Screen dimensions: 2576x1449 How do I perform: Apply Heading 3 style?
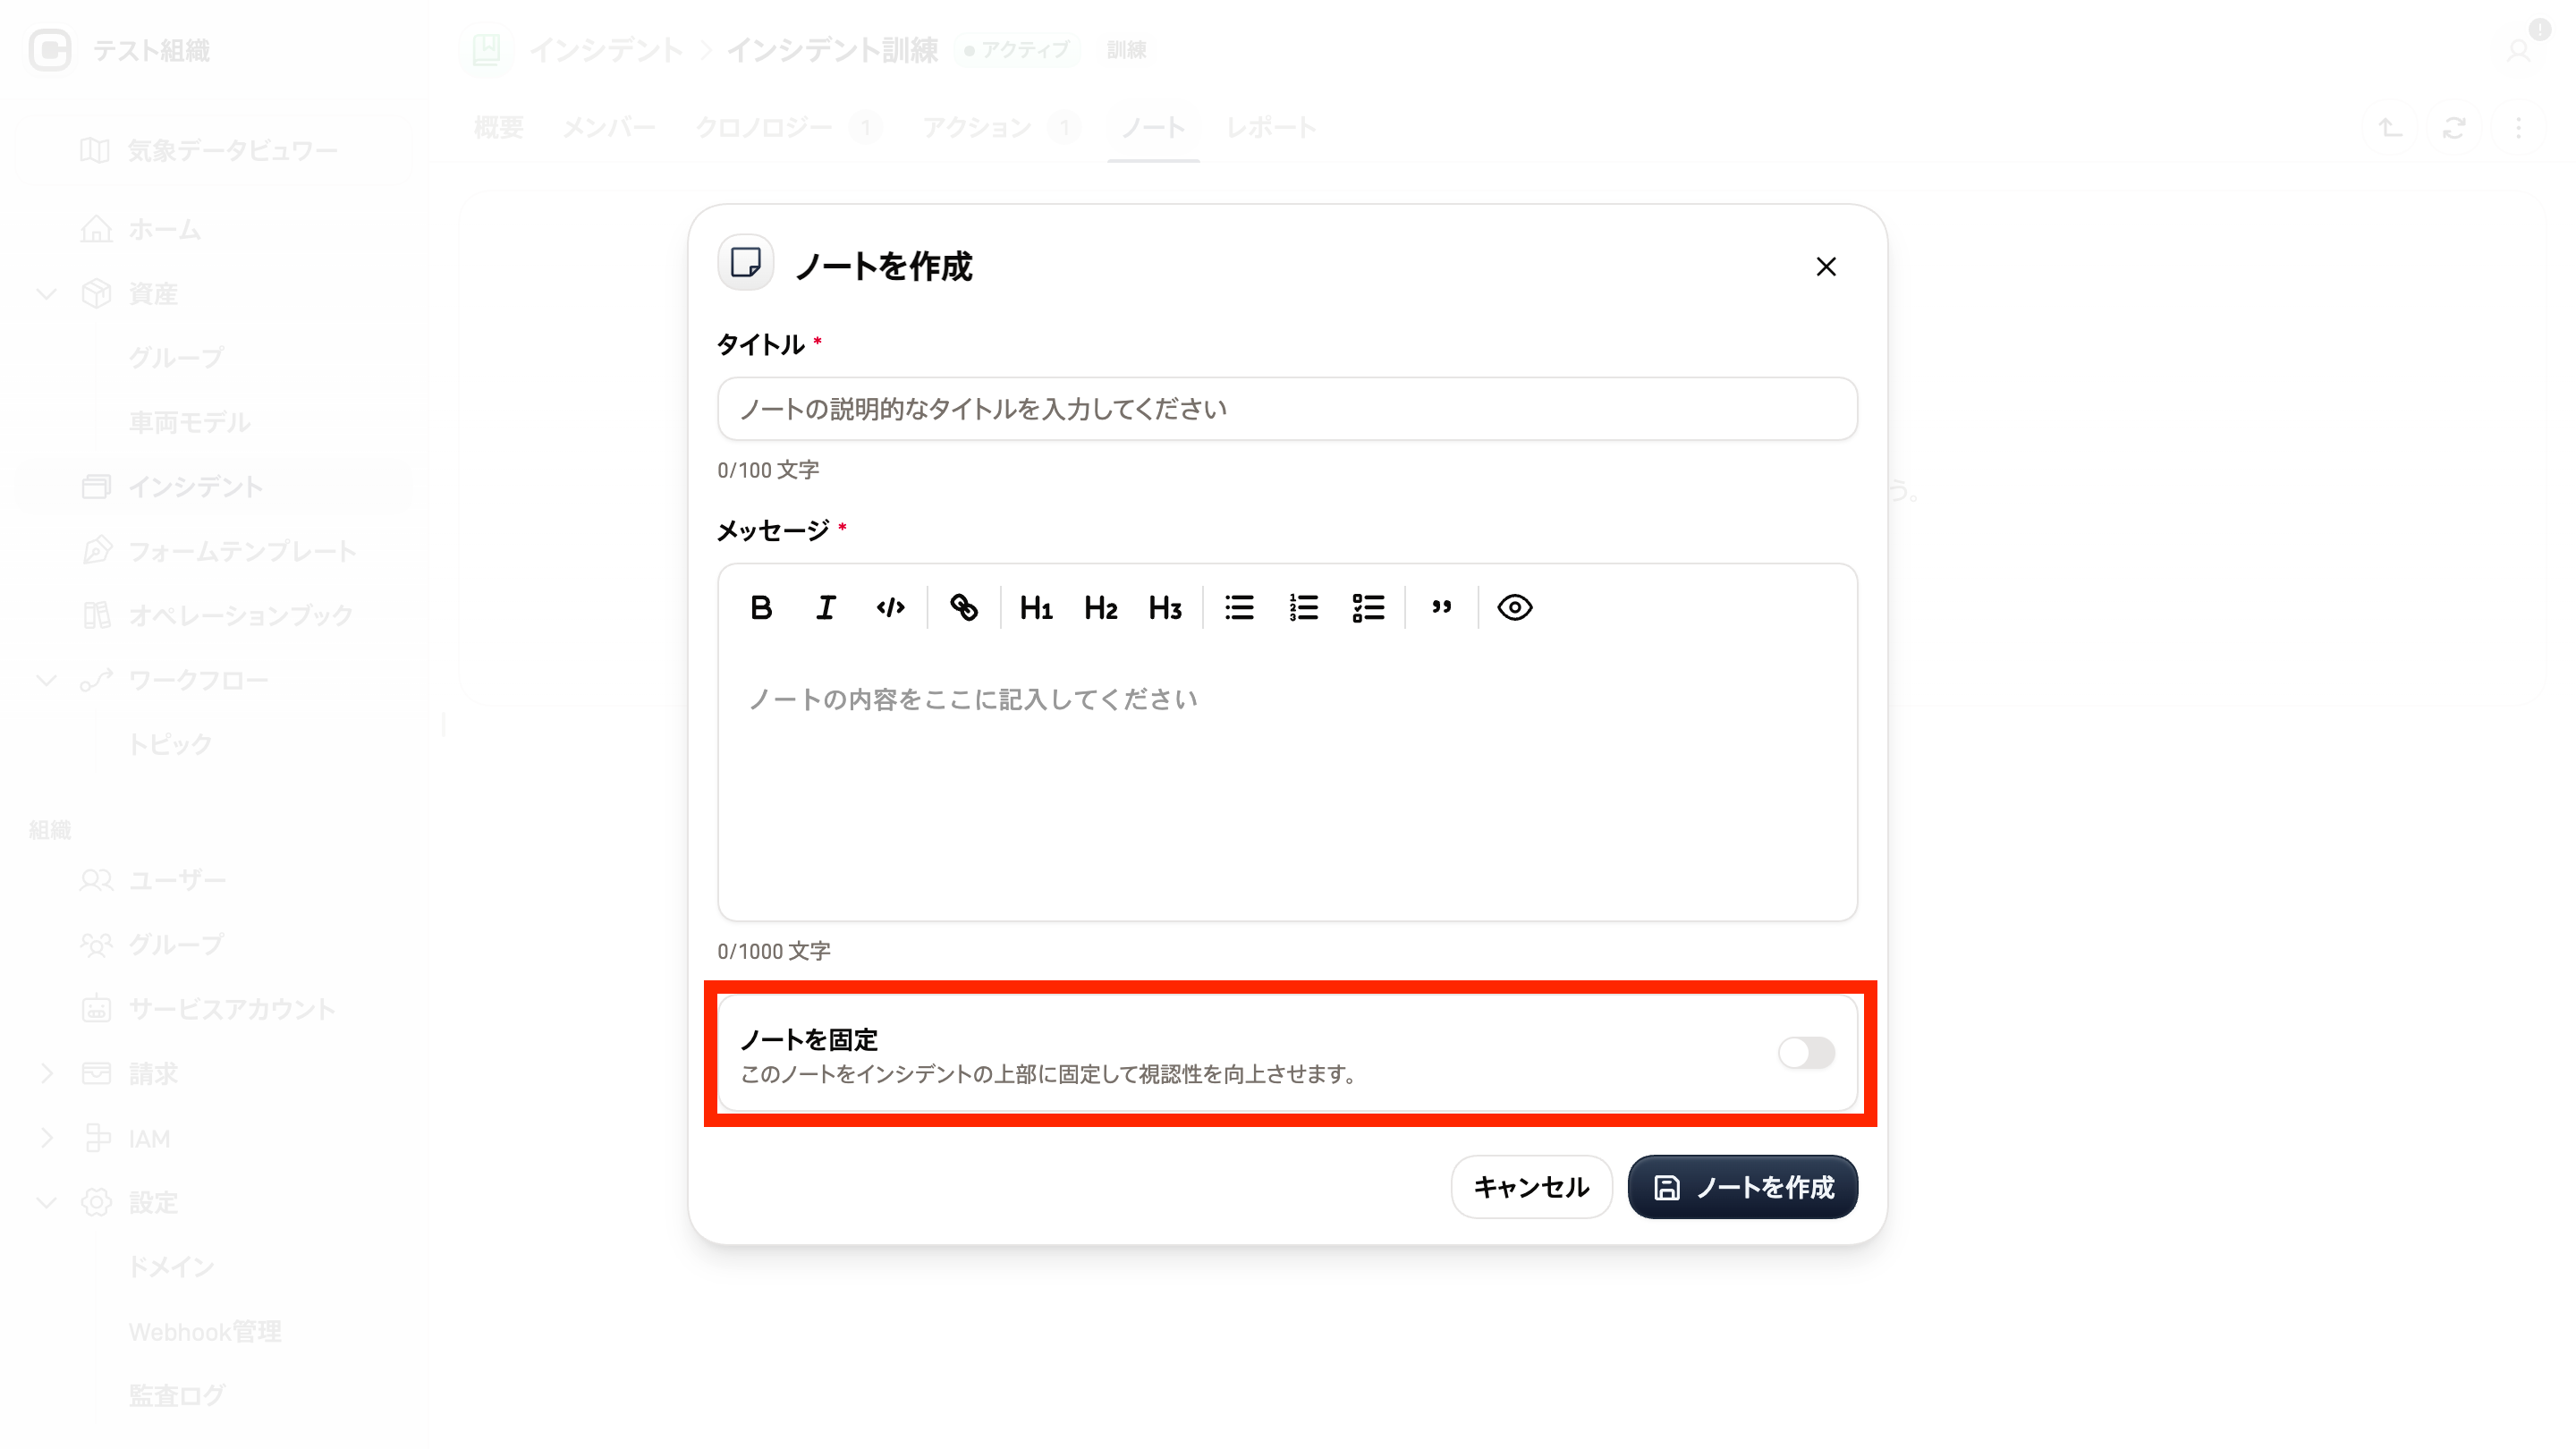point(1165,607)
